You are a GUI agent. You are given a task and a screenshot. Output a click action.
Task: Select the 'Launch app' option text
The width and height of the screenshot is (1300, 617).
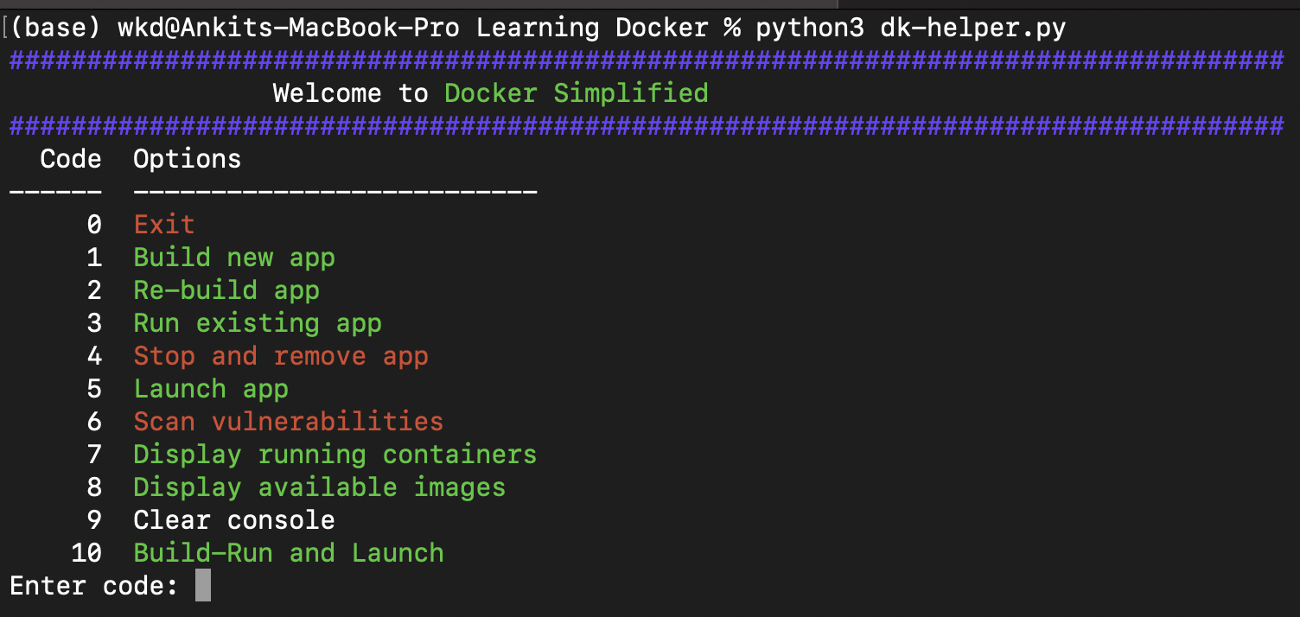coord(211,389)
